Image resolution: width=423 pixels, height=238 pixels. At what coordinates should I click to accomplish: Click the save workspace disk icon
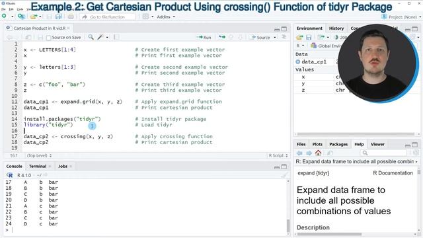click(309, 37)
